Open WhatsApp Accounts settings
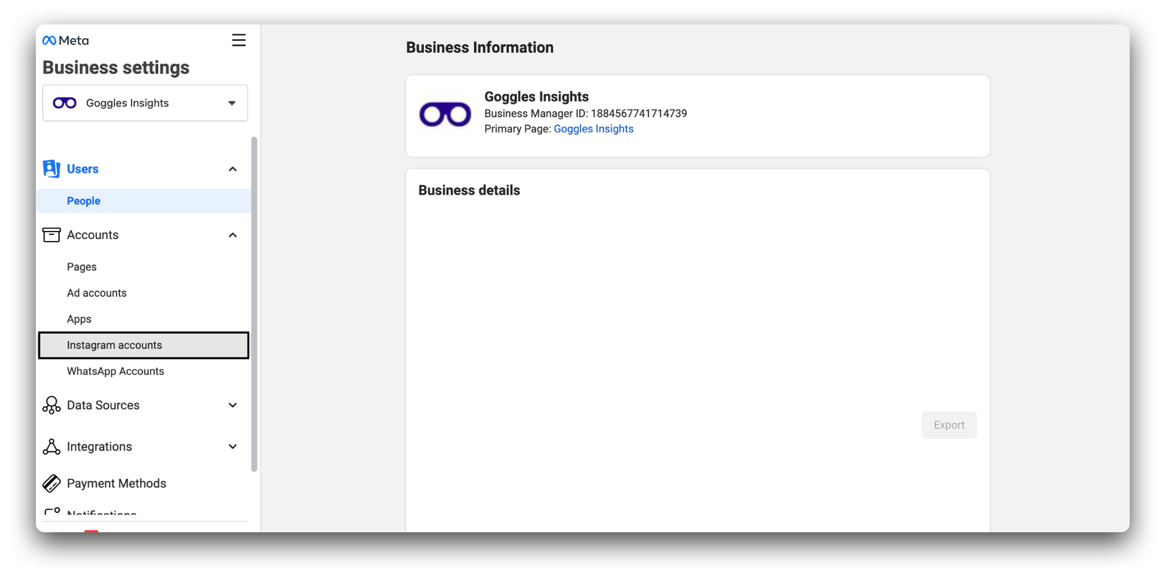The height and width of the screenshot is (580, 1165). [115, 371]
